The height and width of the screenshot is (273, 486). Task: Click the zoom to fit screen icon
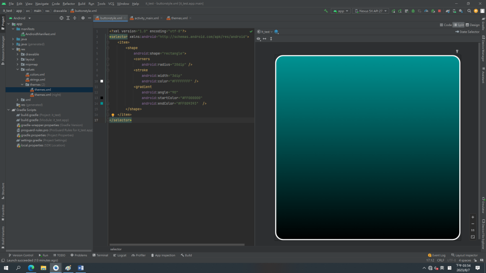[473, 237]
